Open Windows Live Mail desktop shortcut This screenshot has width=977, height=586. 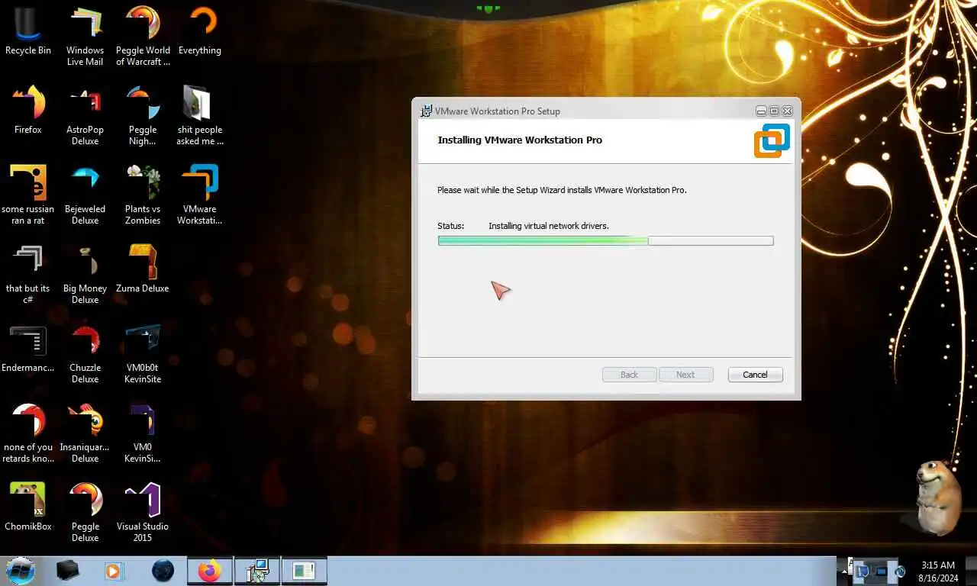click(x=85, y=36)
